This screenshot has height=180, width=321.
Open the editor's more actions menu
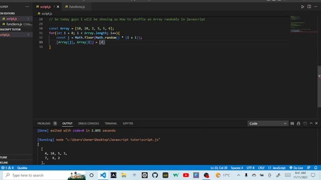pyautogui.click(x=315, y=6)
